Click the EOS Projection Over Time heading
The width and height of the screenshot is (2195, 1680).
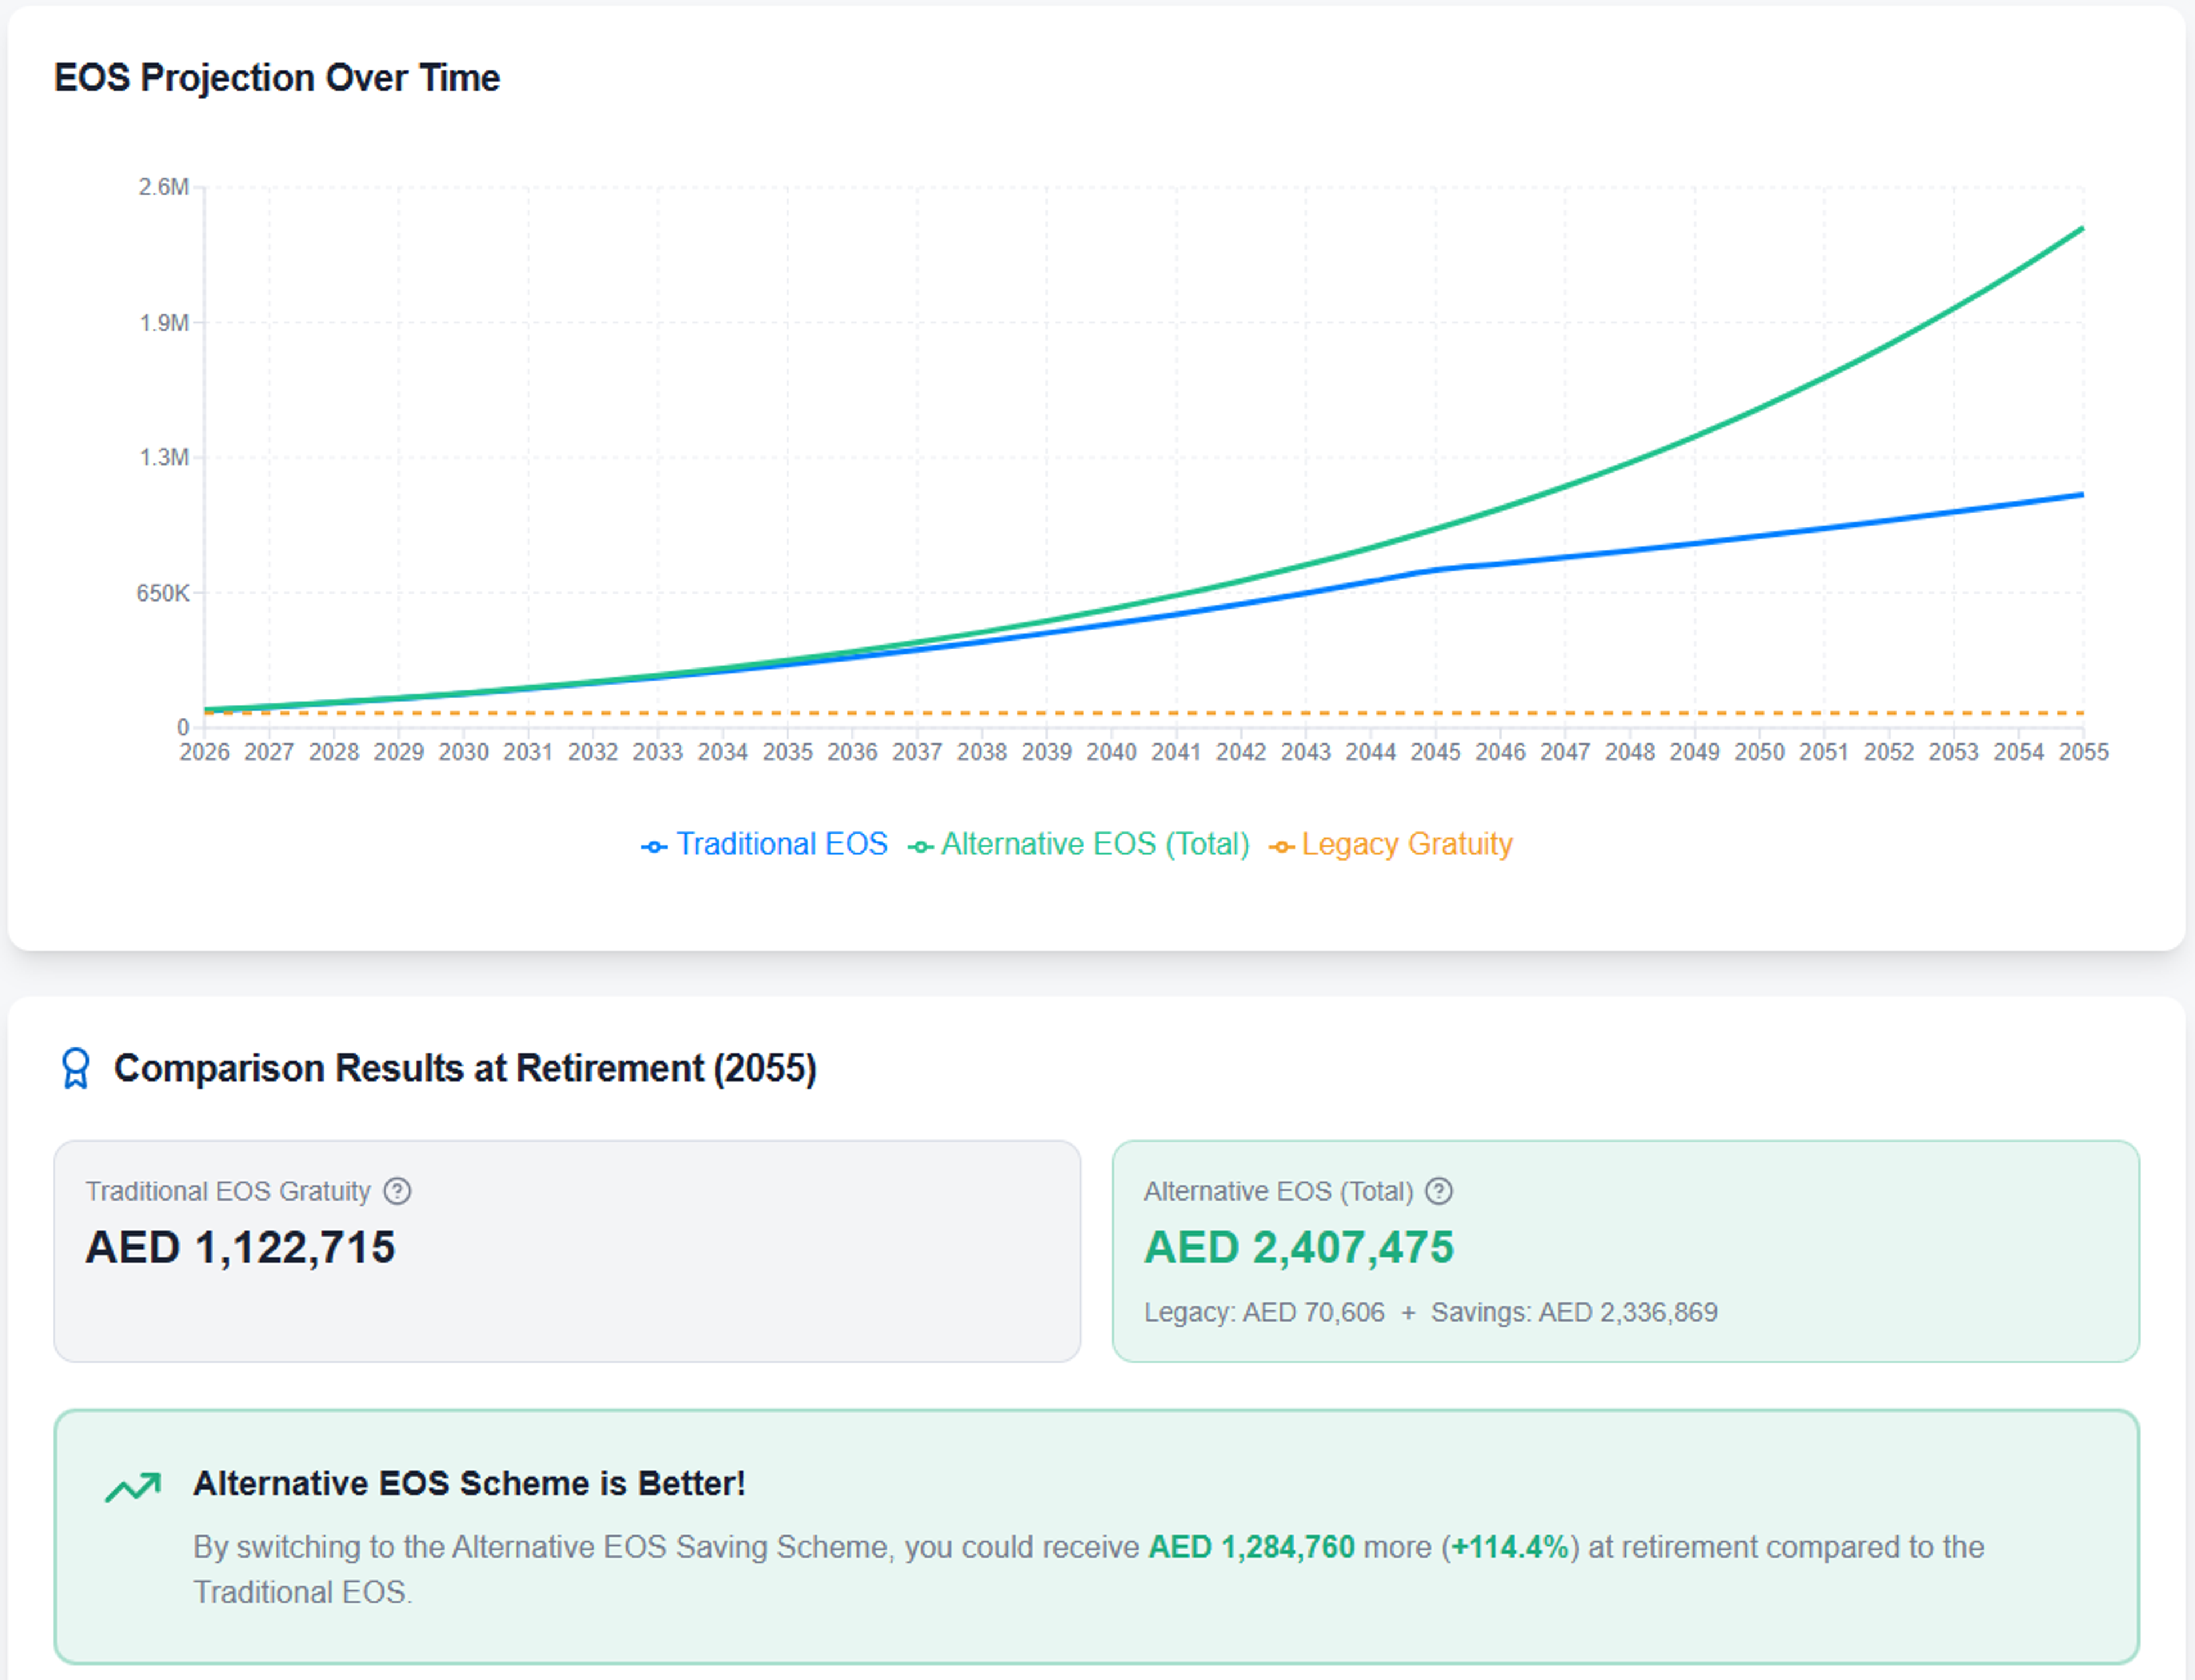[276, 78]
